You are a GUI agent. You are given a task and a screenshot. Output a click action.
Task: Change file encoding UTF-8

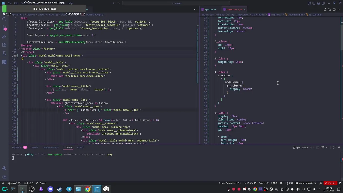(x=274, y=183)
